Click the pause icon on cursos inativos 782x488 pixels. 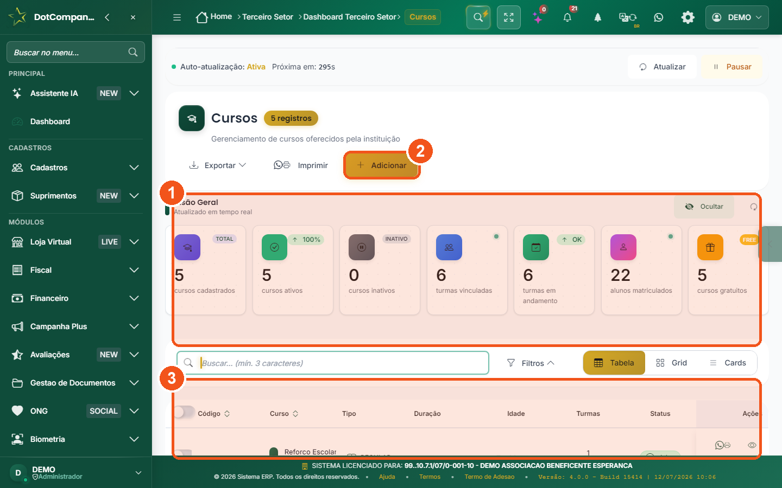362,247
